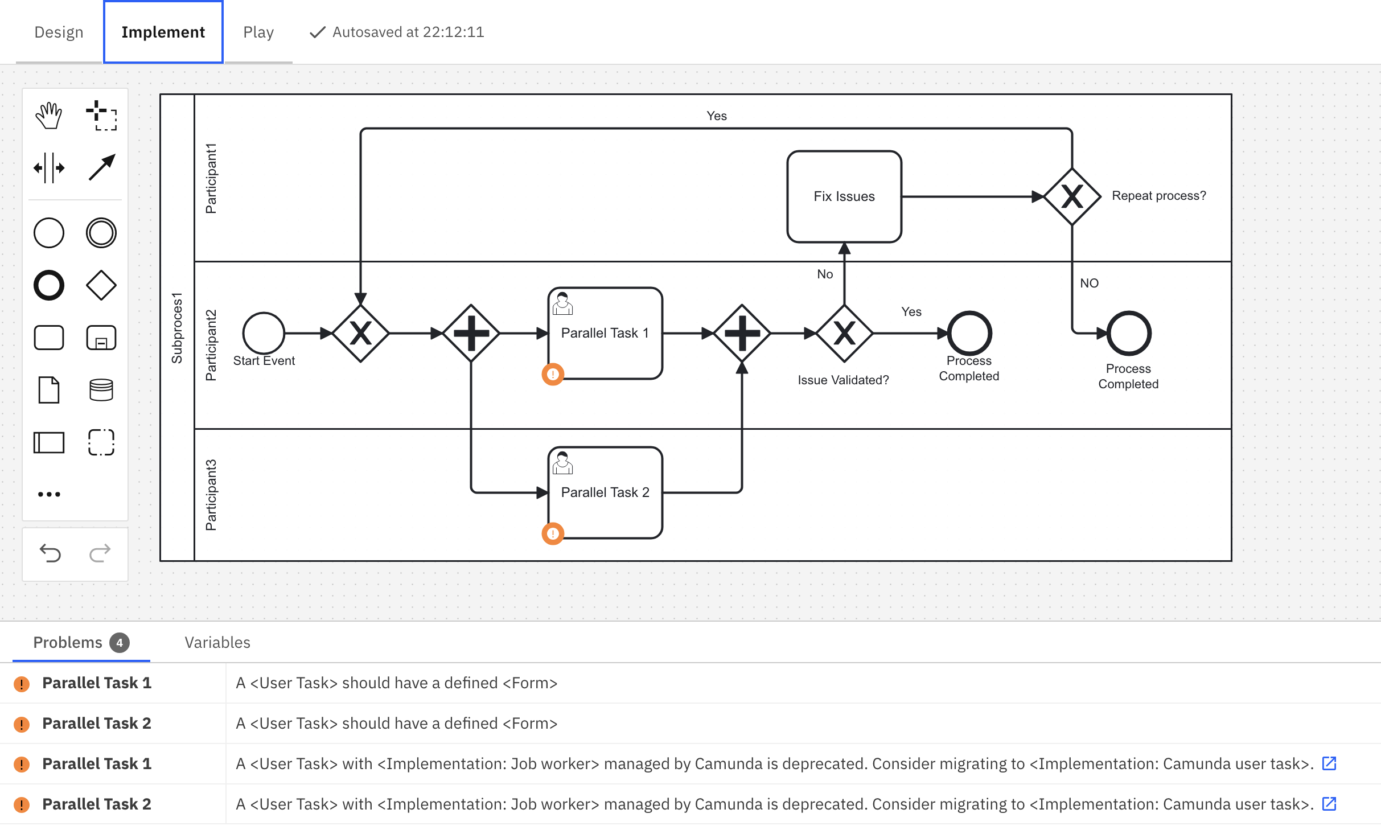The width and height of the screenshot is (1381, 838).
Task: Activate the global connect arrow tool
Action: (101, 168)
